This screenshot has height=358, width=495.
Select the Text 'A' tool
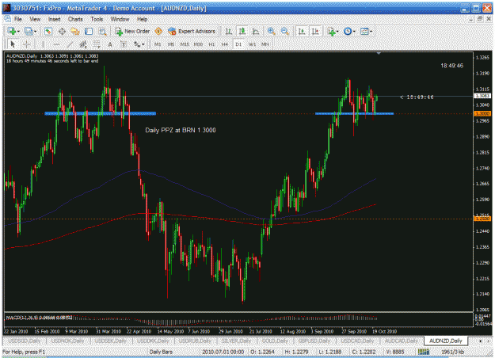tap(110, 44)
